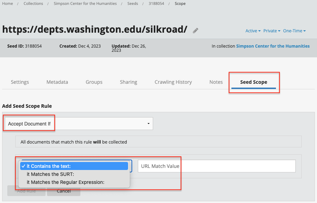Switch to the Settings tab
The height and width of the screenshot is (203, 317).
pyautogui.click(x=20, y=82)
